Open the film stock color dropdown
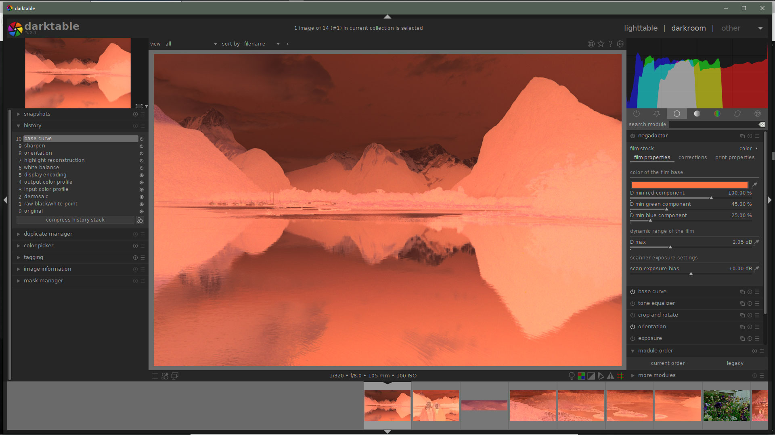 tap(748, 149)
